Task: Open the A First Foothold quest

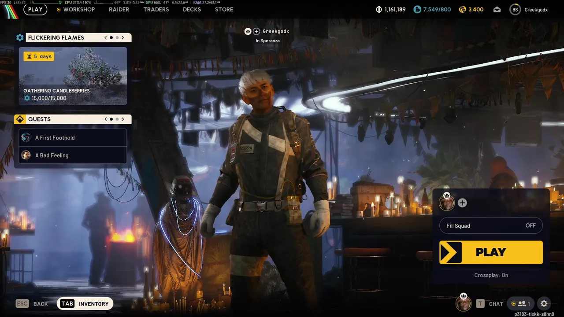Action: [73, 138]
